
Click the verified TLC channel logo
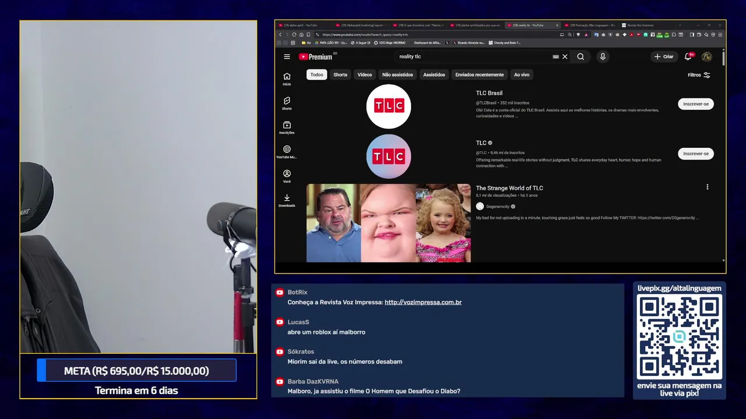(x=389, y=156)
